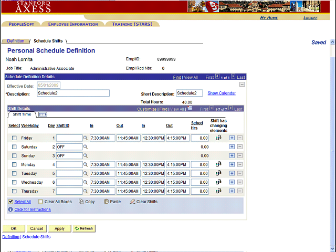Check the Wednesday row checkbox
Screen dimensions: 336x252
point(14,182)
